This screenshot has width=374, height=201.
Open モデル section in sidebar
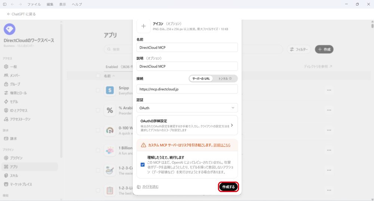[30, 102]
